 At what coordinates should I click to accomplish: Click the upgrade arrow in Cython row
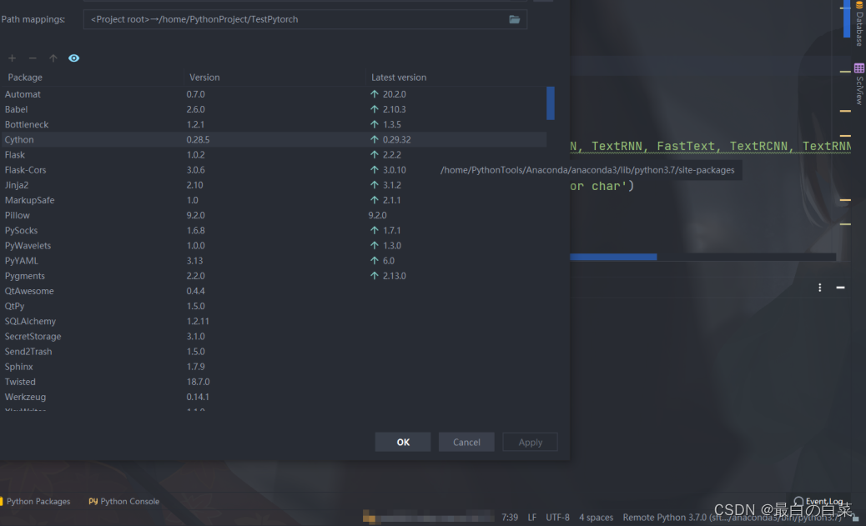[375, 140]
